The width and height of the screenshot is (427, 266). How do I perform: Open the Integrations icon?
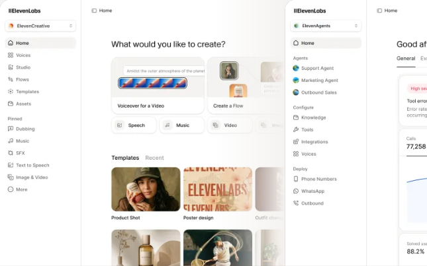[x=296, y=142]
